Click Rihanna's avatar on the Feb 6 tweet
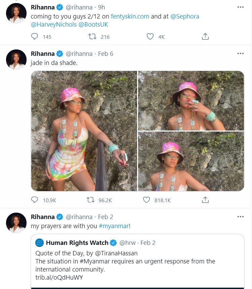 16,60
